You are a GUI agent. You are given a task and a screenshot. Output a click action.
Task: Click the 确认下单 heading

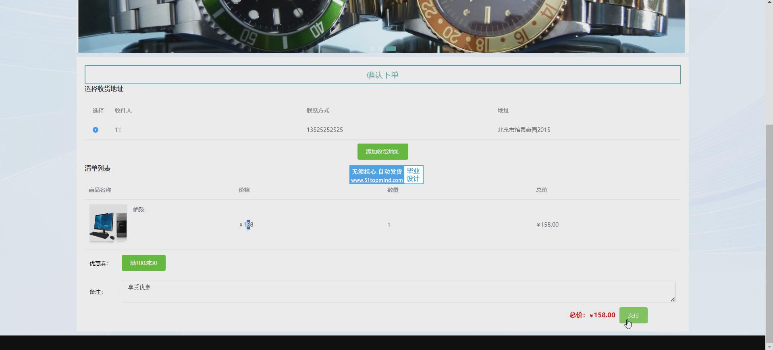click(382, 75)
